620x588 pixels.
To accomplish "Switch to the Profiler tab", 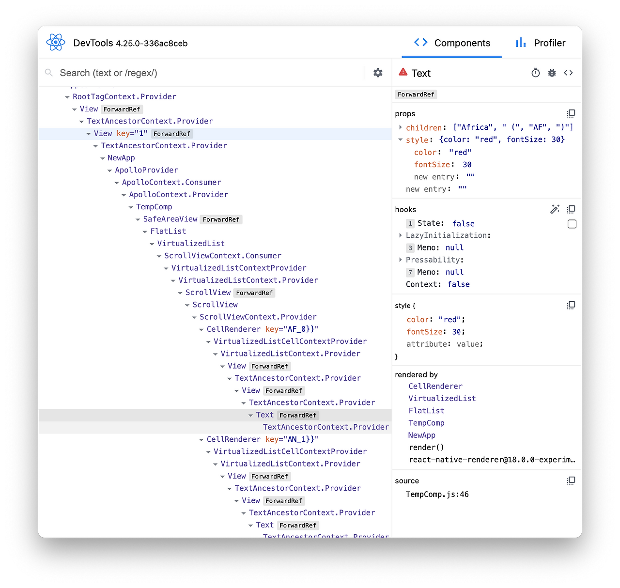I will click(541, 43).
